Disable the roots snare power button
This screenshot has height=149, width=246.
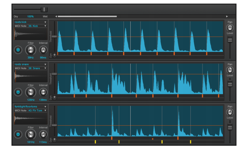tap(18, 92)
